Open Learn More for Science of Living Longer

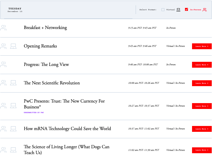[202, 150]
